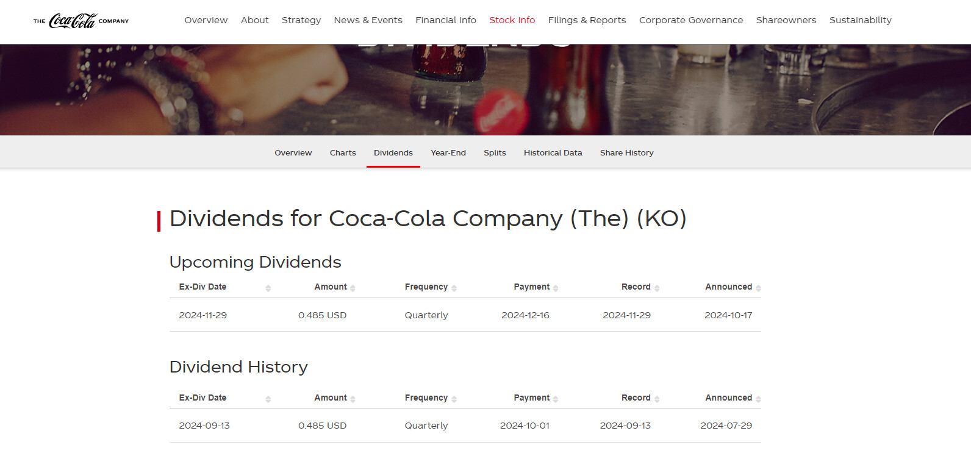
Task: Click upcoming payment date 2024-12-16
Action: [x=526, y=315]
